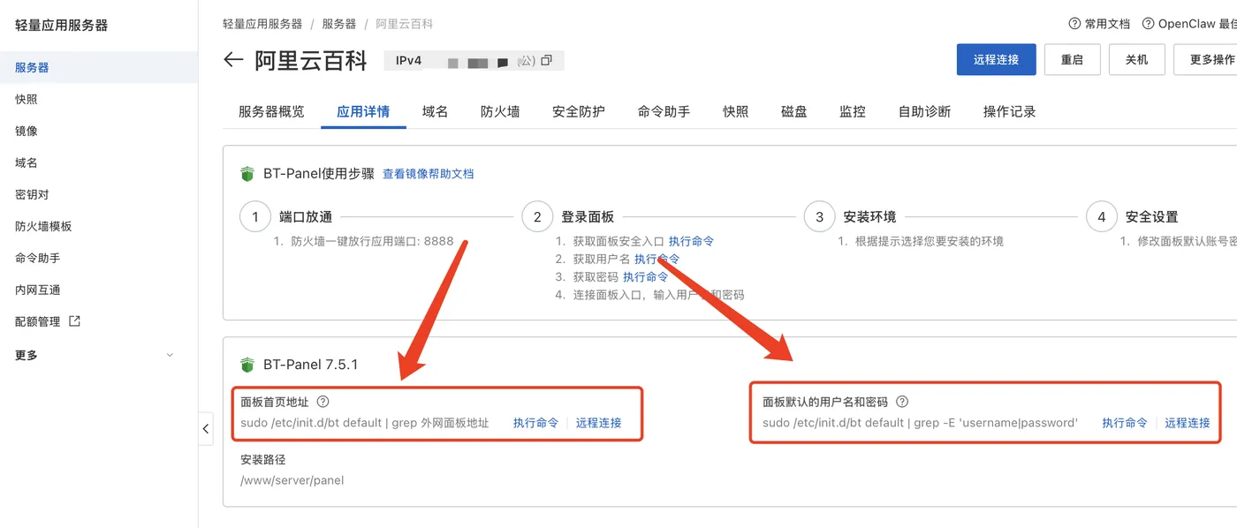Click the 安全设置 step 4 heading

[x=1151, y=216]
